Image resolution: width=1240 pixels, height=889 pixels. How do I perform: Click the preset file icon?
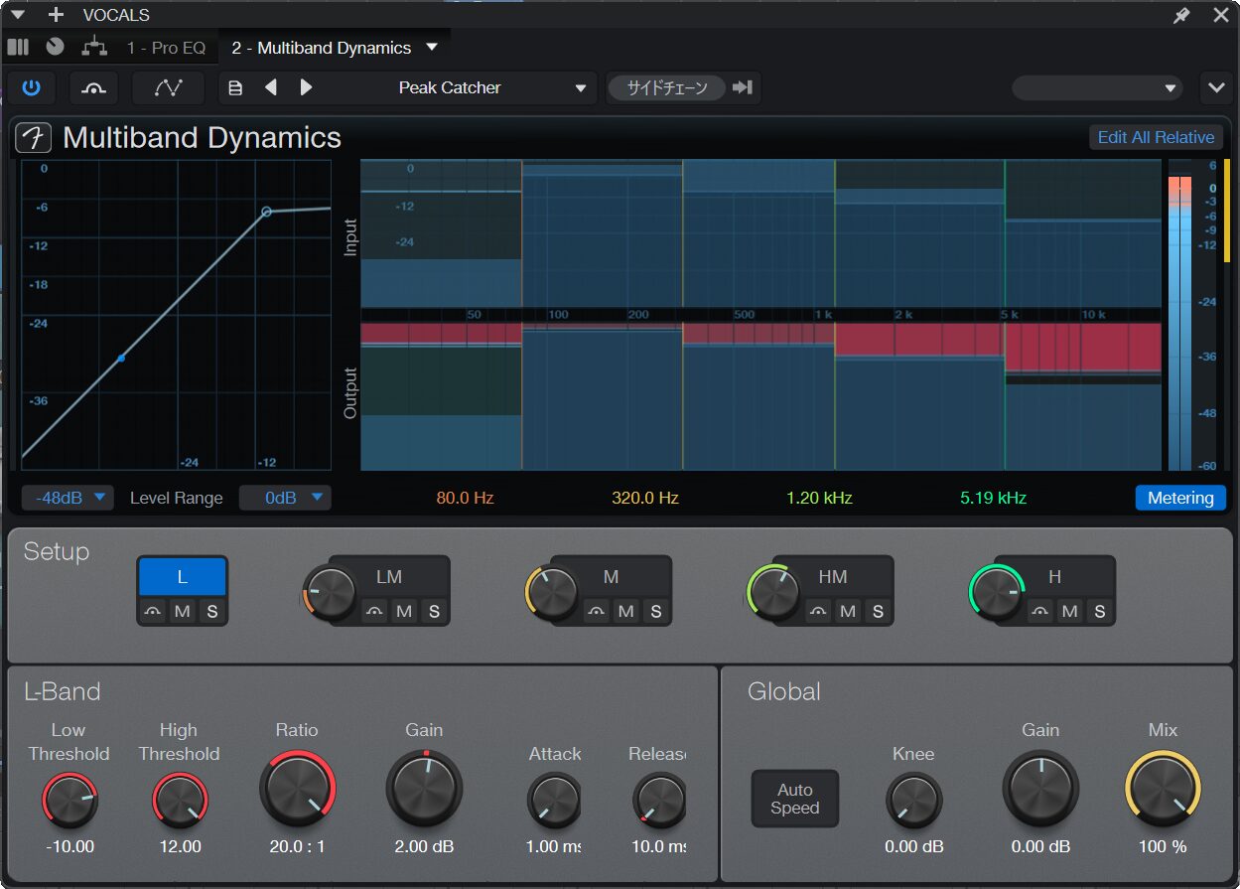click(235, 87)
